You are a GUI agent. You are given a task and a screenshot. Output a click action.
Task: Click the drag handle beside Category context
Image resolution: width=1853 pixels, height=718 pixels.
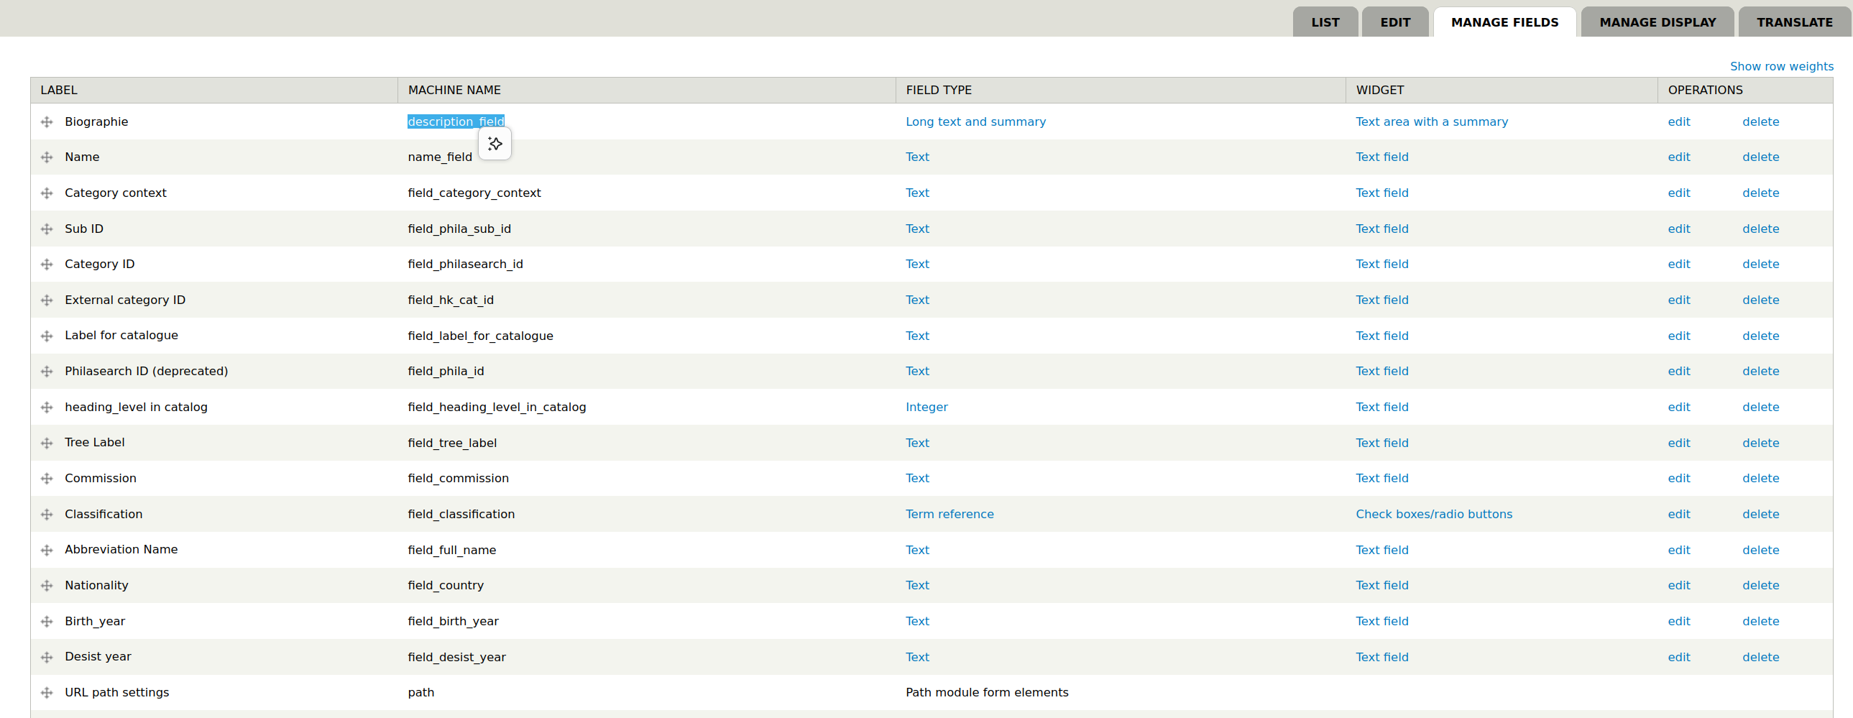[47, 193]
